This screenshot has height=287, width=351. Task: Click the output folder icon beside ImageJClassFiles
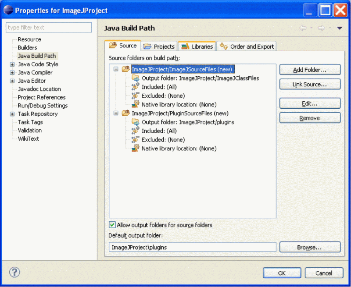point(136,78)
